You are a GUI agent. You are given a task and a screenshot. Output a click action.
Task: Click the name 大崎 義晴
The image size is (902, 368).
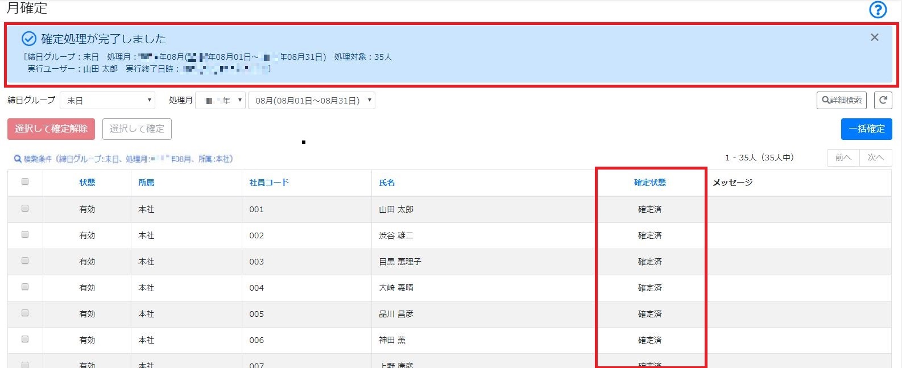pyautogui.click(x=396, y=288)
